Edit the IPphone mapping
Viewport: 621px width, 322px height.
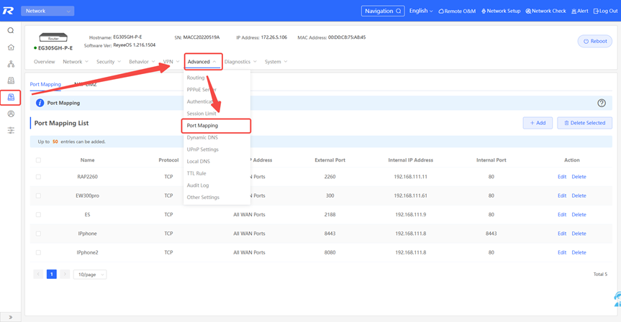(x=562, y=234)
